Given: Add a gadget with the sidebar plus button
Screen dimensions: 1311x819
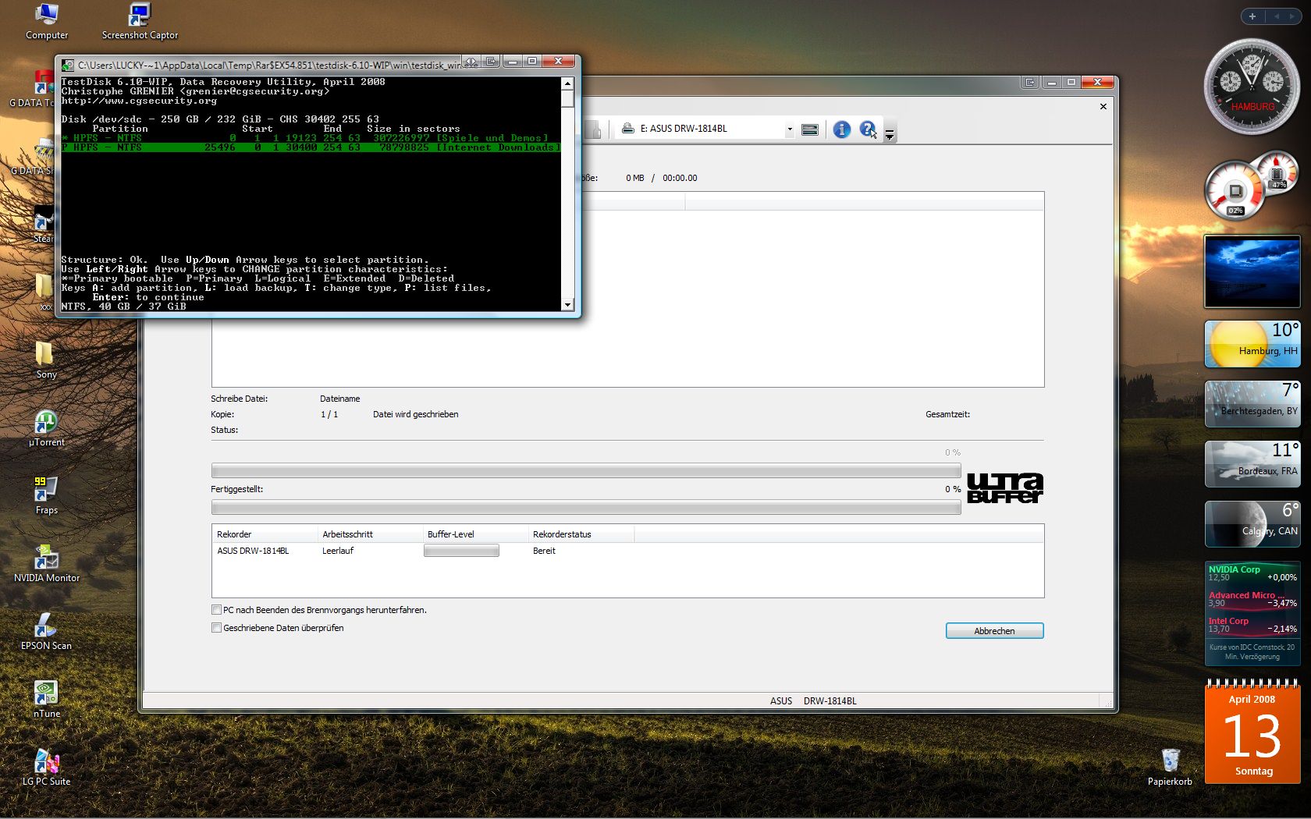Looking at the screenshot, I should tap(1252, 16).
